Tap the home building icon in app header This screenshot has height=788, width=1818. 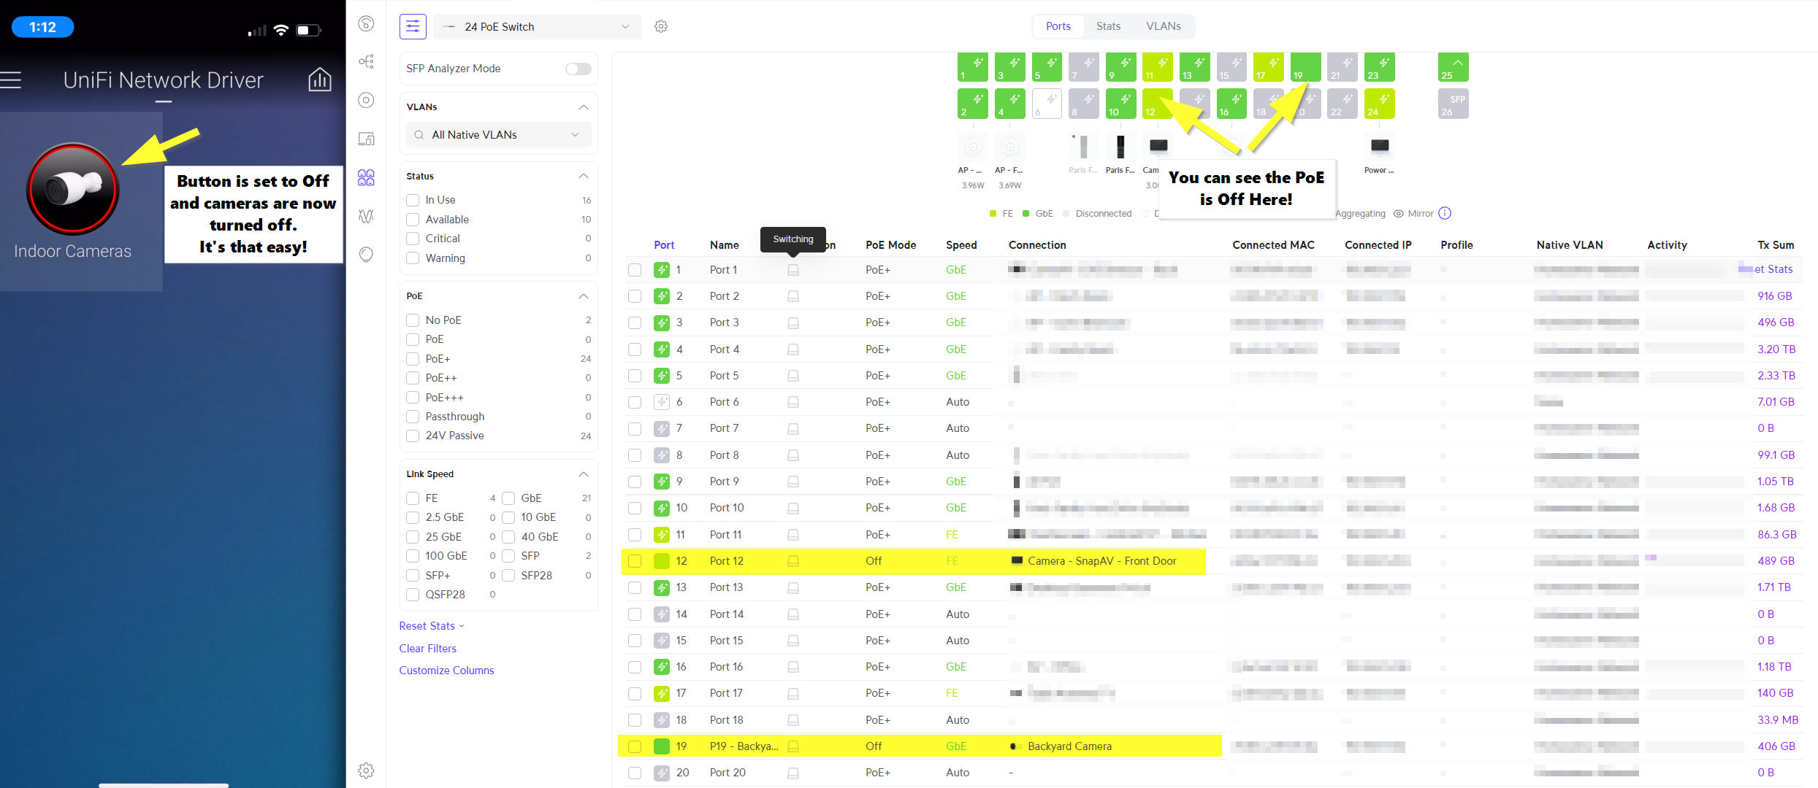coord(319,80)
